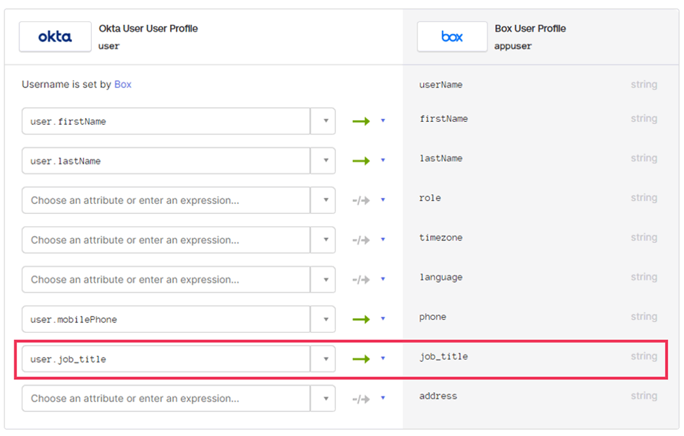Select the address attribute label
The width and height of the screenshot is (684, 436).
[438, 396]
